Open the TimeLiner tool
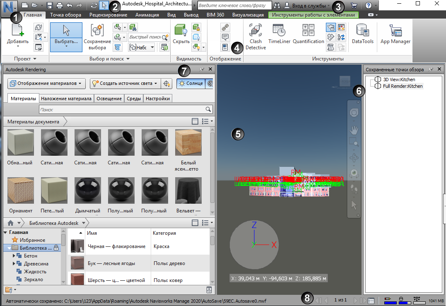 [x=279, y=34]
